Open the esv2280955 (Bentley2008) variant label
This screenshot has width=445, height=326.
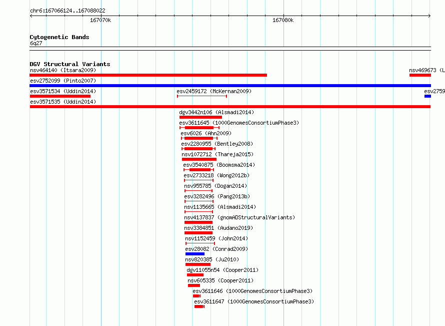[217, 144]
